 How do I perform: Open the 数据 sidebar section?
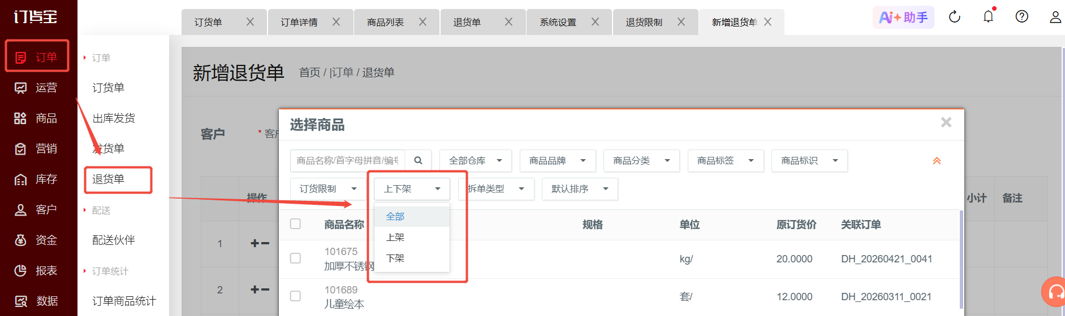36,301
